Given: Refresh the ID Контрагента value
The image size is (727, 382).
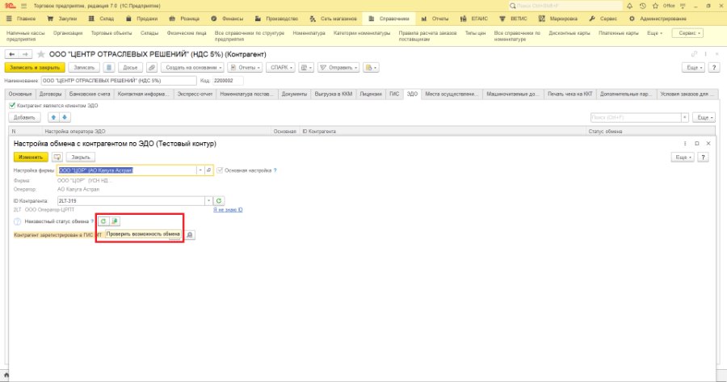Looking at the screenshot, I should pos(219,201).
